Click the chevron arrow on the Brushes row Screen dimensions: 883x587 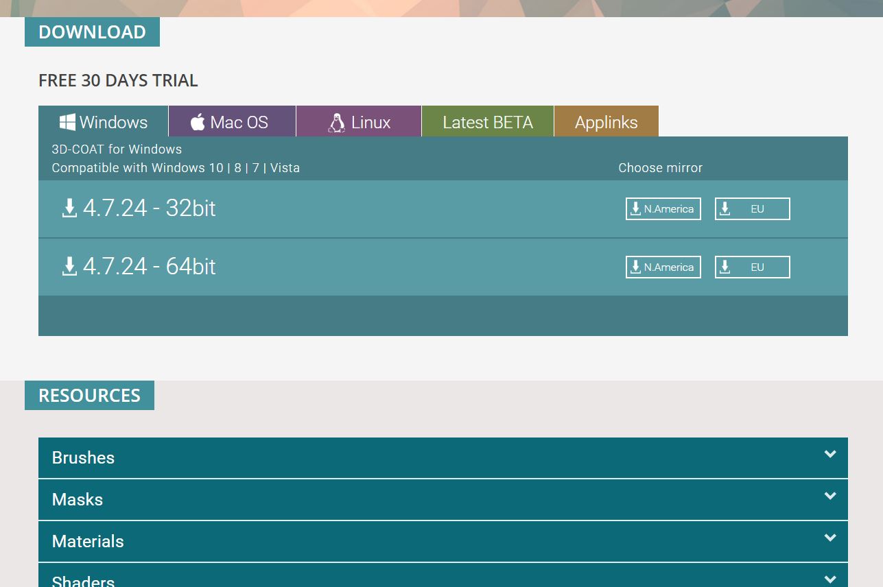[x=830, y=454]
